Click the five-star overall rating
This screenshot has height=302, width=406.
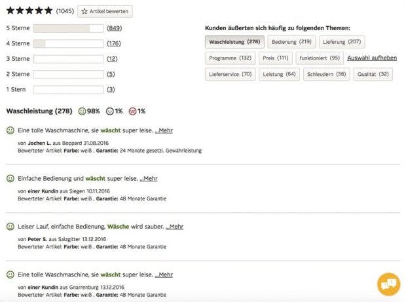pyautogui.click(x=29, y=10)
